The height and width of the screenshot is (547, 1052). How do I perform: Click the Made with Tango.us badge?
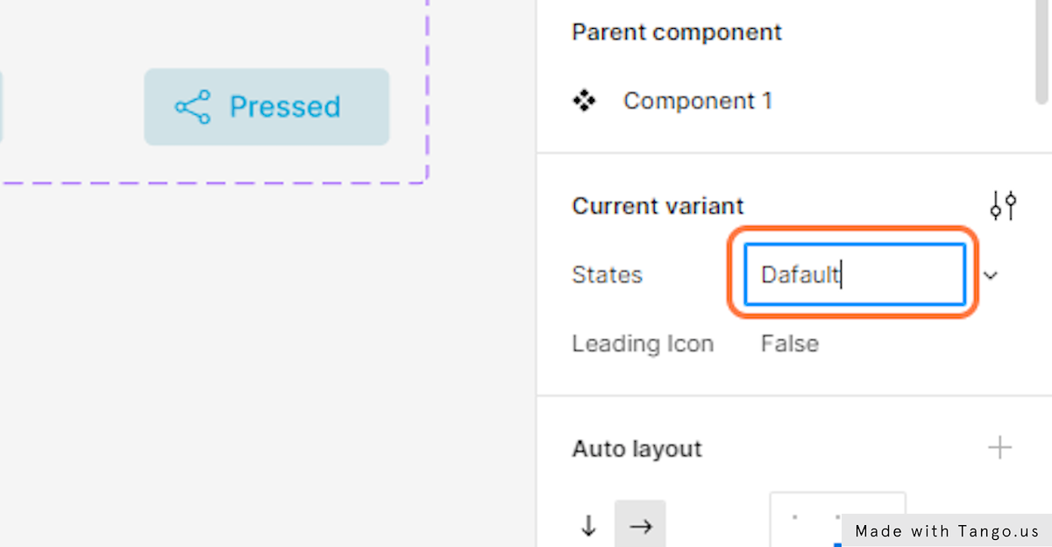947,531
